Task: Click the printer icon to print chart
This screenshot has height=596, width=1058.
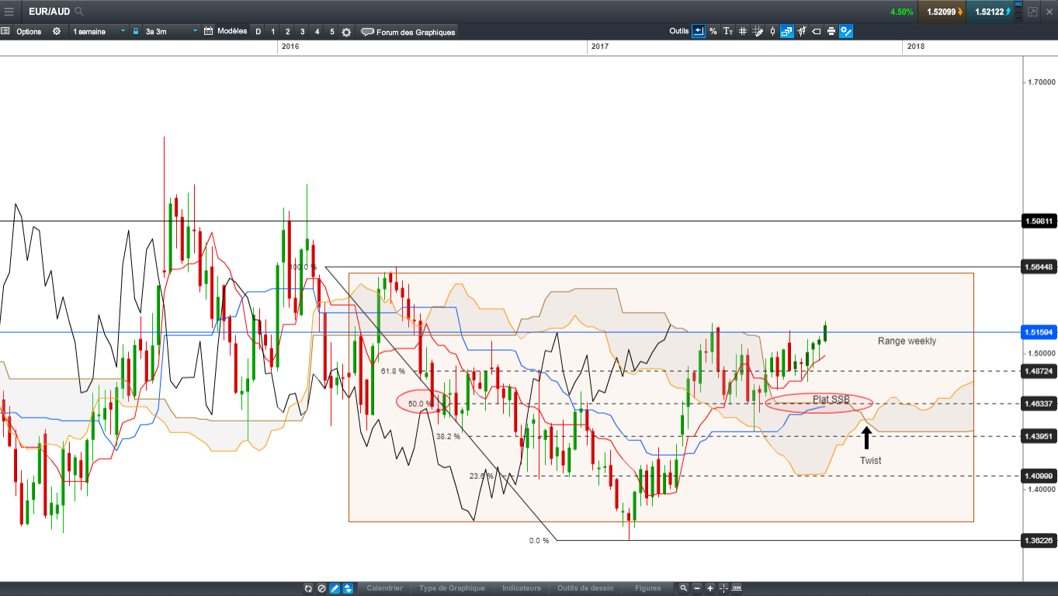Action: click(x=831, y=31)
